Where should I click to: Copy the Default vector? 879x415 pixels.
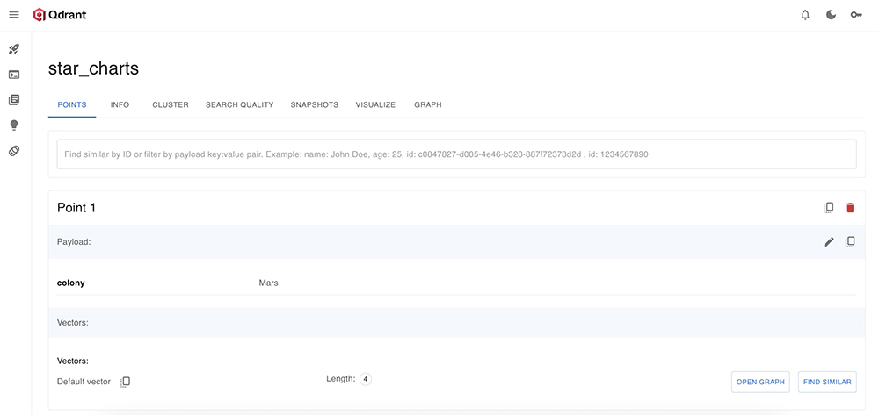point(126,382)
